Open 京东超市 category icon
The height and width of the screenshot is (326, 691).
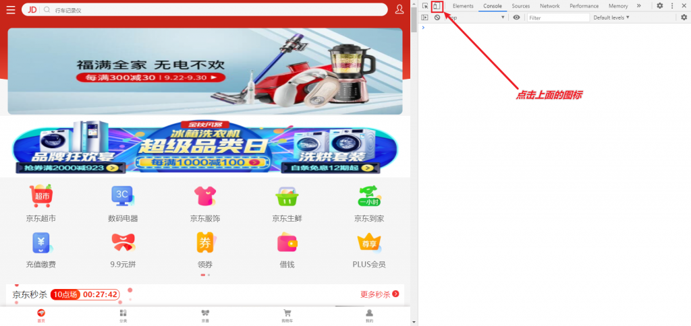click(x=41, y=196)
